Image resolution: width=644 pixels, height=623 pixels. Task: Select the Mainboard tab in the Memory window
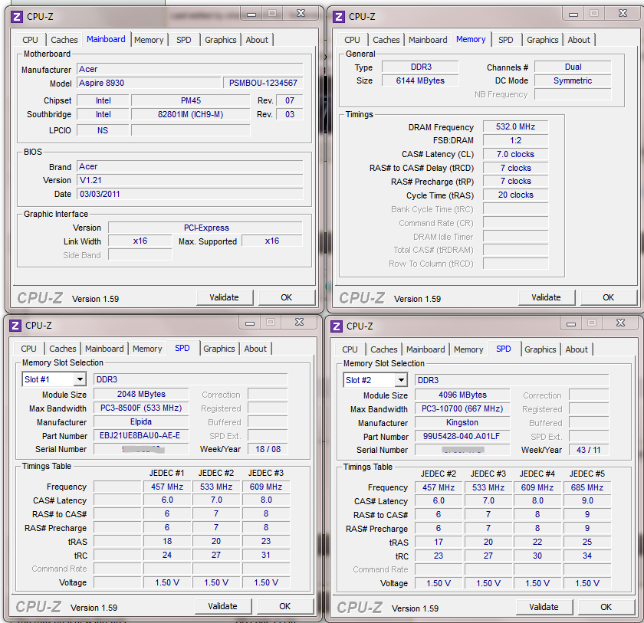click(x=428, y=40)
